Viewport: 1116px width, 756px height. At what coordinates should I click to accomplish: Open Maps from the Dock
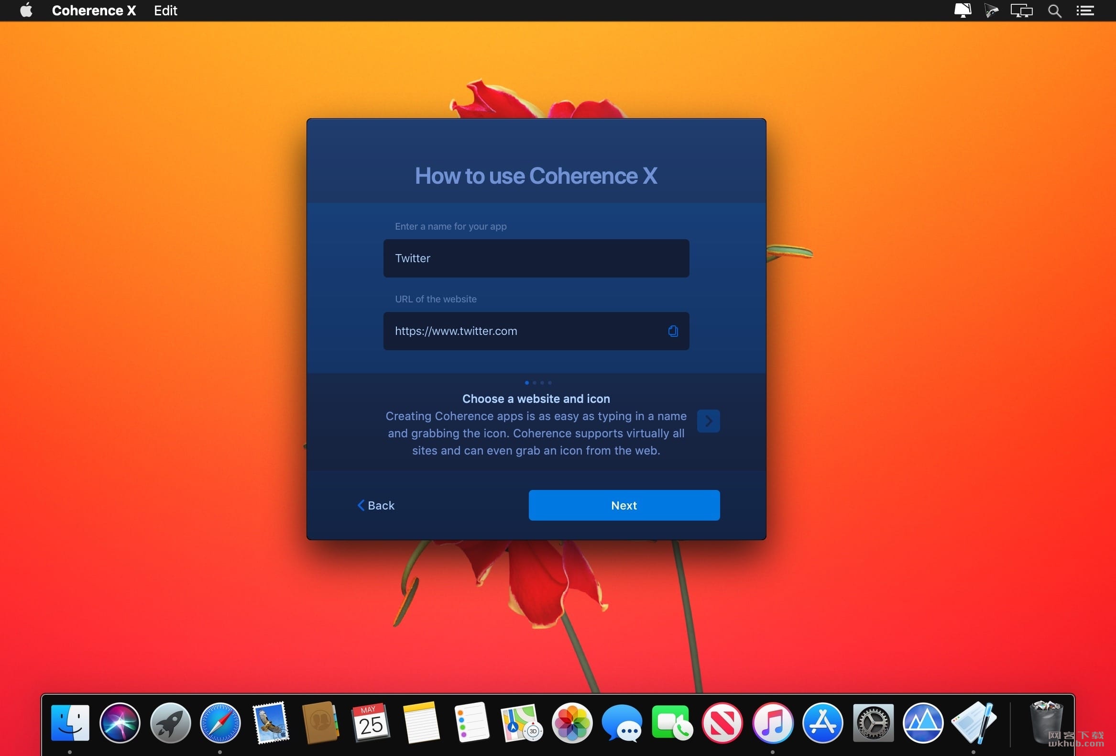point(521,723)
